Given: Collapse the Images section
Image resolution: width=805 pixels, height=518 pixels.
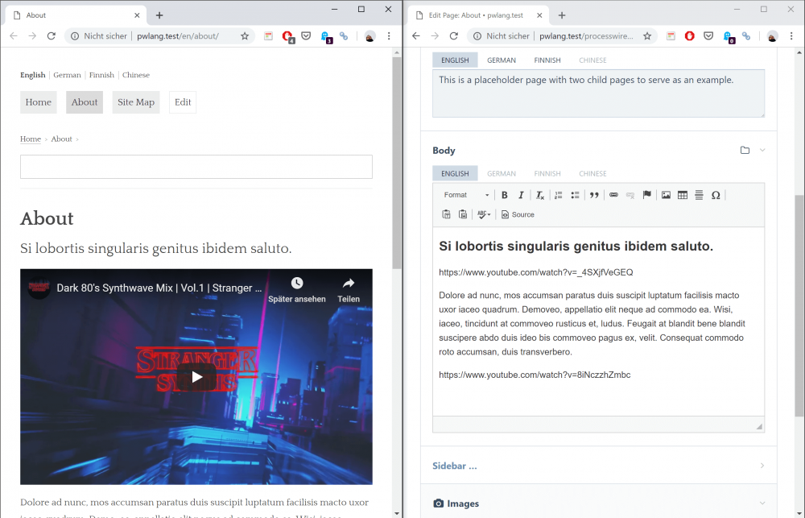Looking at the screenshot, I should 762,503.
